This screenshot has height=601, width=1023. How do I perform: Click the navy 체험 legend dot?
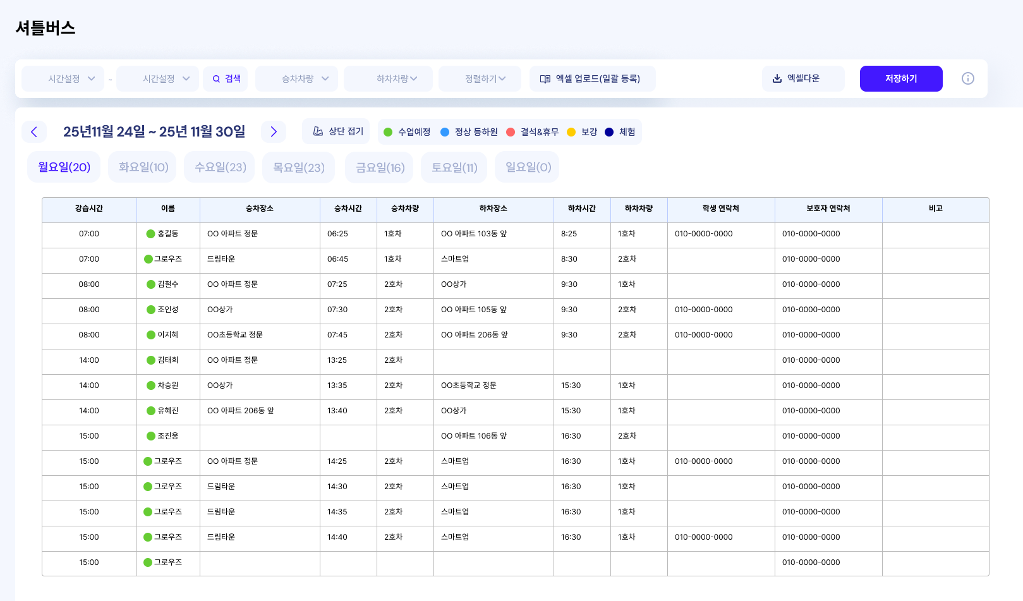click(609, 132)
